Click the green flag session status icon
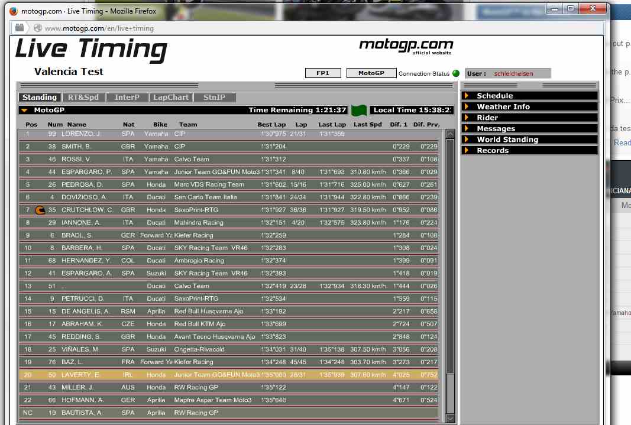 point(359,110)
